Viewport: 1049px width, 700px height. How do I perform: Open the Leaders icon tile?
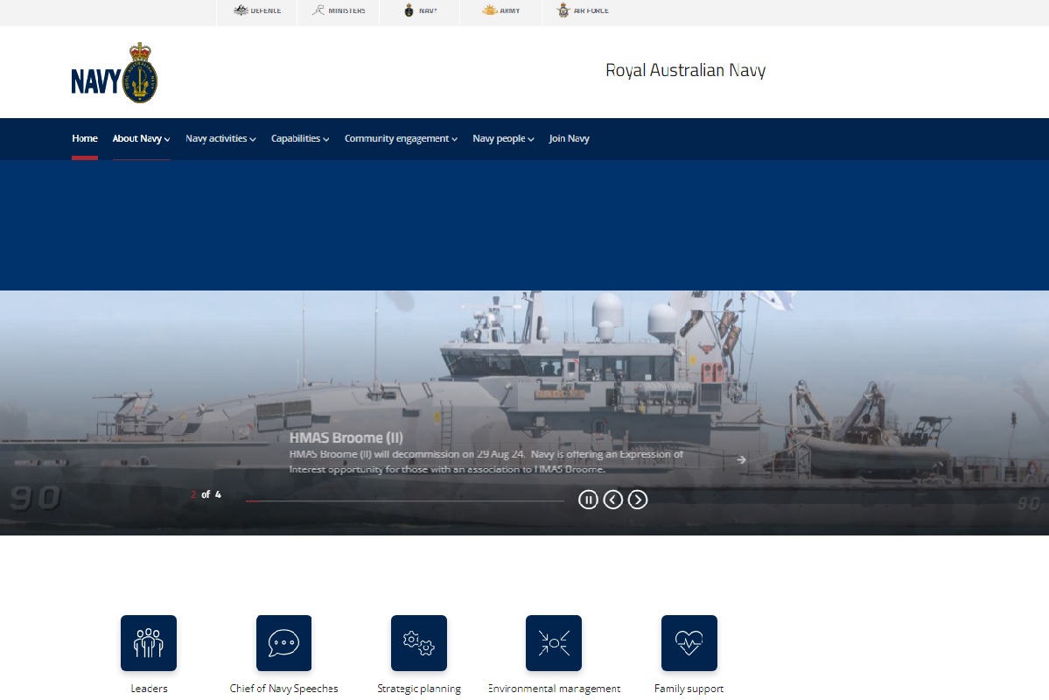tap(149, 643)
